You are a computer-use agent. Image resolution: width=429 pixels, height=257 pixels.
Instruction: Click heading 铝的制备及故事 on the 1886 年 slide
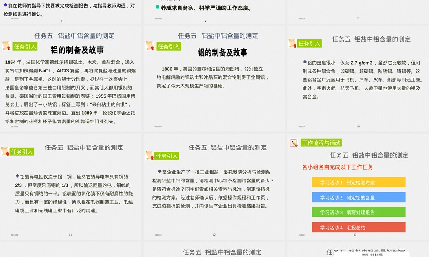pos(222,52)
